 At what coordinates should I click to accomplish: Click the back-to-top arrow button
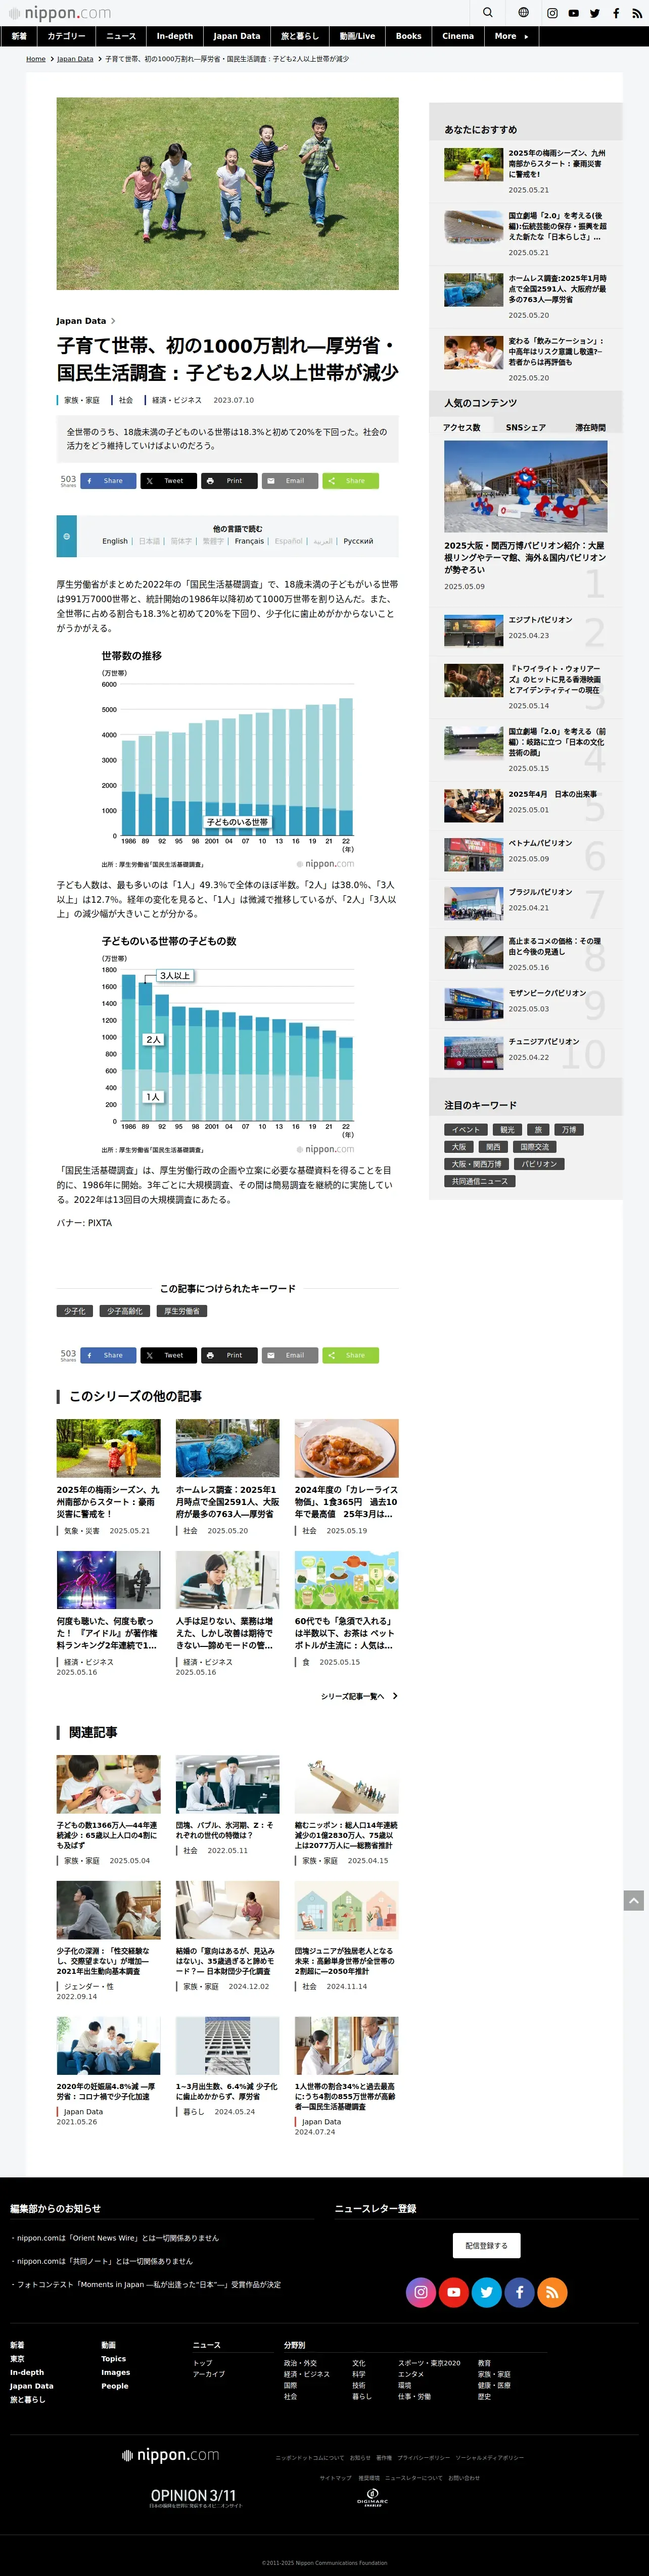tap(633, 1900)
